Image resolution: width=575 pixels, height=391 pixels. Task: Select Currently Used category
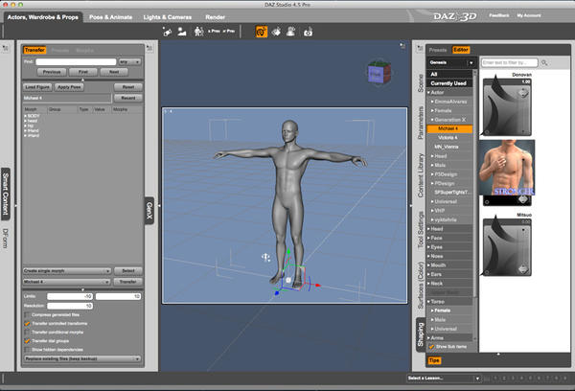448,83
